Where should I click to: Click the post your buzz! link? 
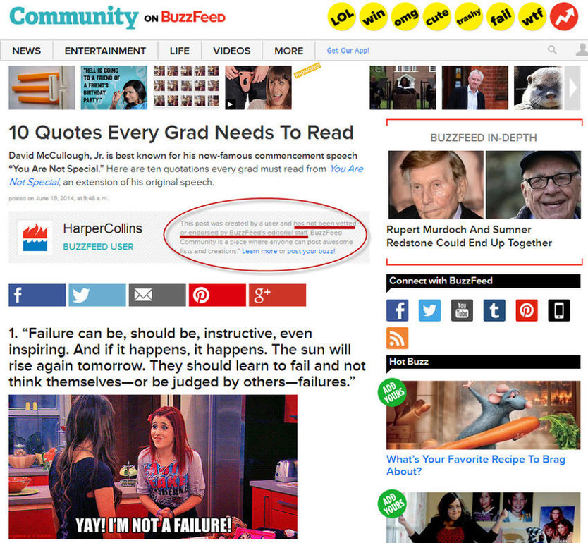(311, 251)
